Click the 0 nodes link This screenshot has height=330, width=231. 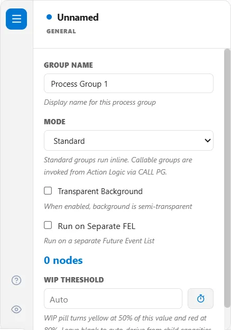(x=63, y=260)
